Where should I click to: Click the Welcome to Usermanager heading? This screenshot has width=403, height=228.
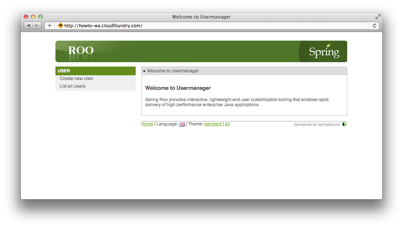[x=178, y=88]
